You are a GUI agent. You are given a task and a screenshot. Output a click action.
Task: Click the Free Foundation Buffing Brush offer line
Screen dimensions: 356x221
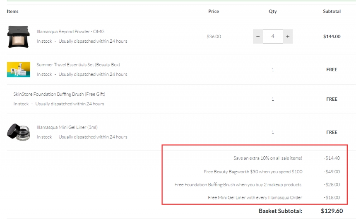[238, 185]
